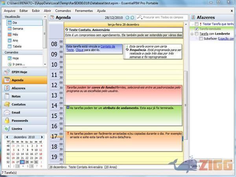Screen dimensions: 236x177
Task: Open the Comandos menu
Action: click(x=63, y=11)
